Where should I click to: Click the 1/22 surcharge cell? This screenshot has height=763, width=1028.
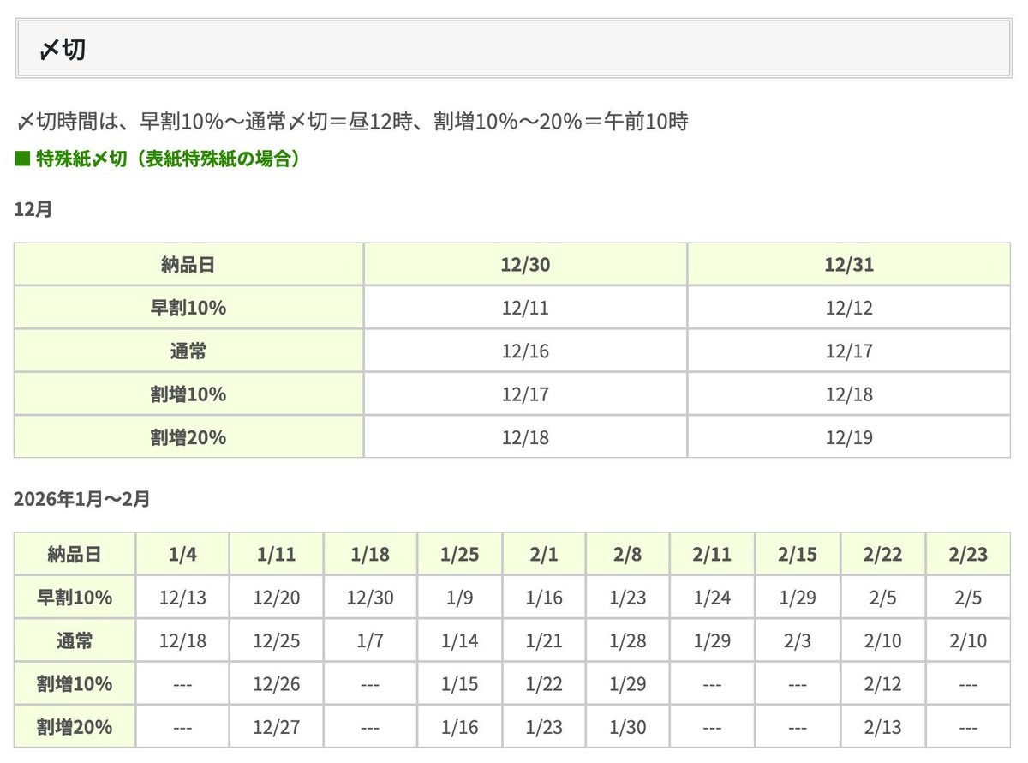pos(544,684)
